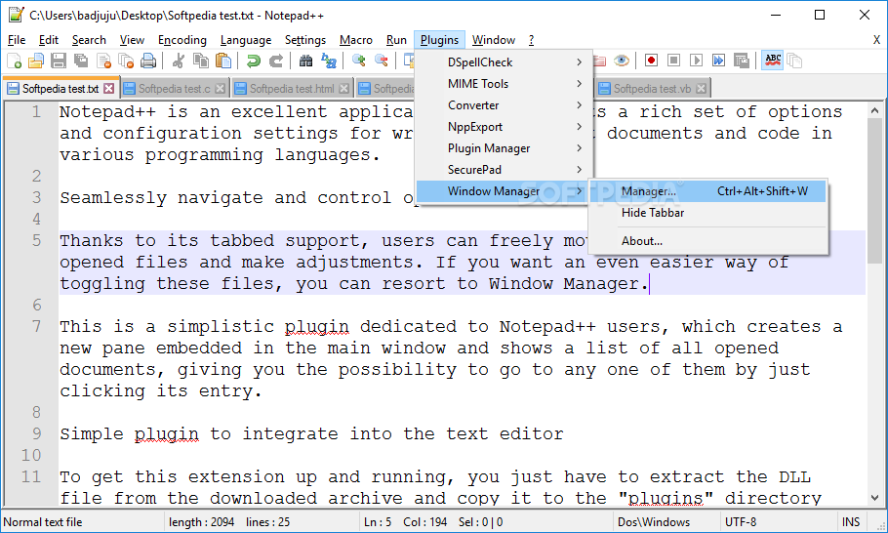Click the greyed documents icon after ABC
Viewport: 888px width, 533px height.
[794, 61]
